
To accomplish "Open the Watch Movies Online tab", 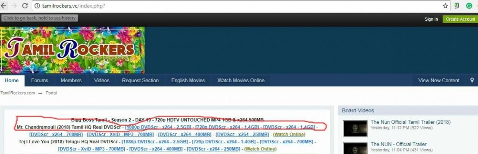I will (x=241, y=81).
